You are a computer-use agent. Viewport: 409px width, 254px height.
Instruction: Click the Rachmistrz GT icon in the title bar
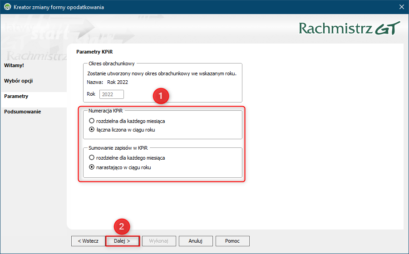[x=8, y=7]
